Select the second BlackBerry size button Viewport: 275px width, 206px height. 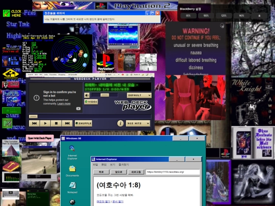click(206, 16)
